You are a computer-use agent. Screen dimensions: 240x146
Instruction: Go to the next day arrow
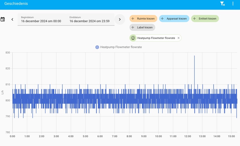coord(120,19)
